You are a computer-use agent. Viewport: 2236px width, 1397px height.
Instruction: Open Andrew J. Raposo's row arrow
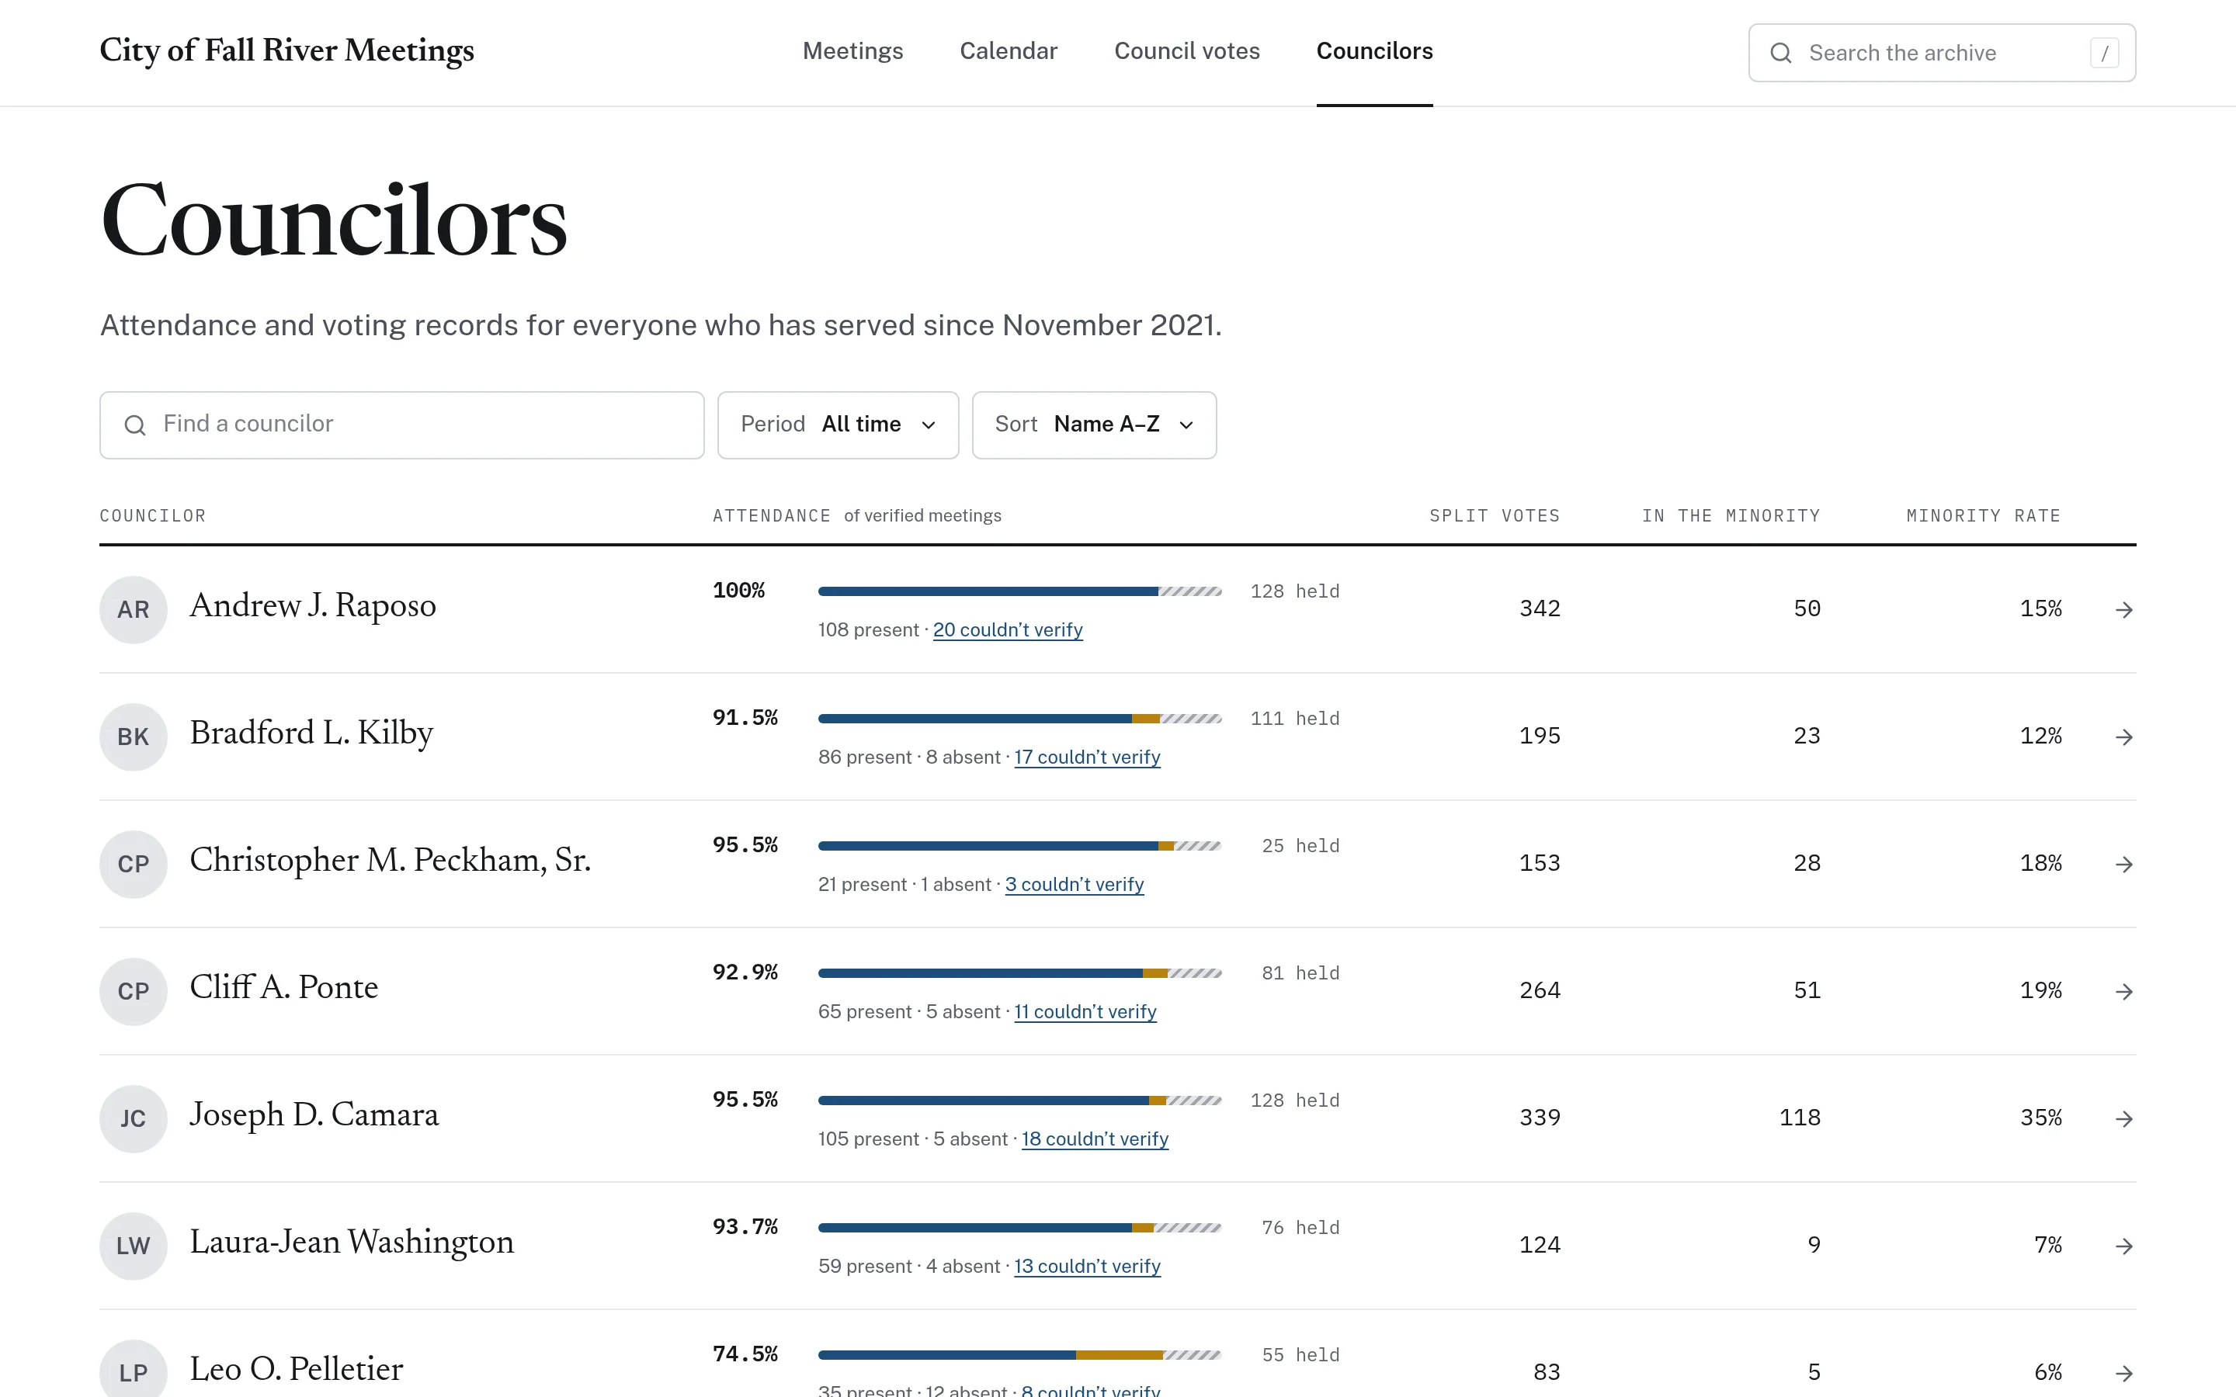[2123, 610]
